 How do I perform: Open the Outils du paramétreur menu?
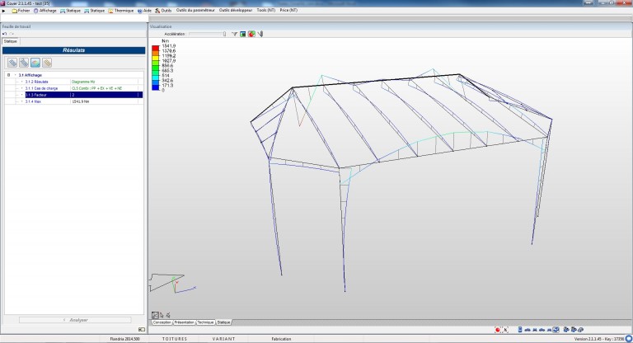coord(195,10)
